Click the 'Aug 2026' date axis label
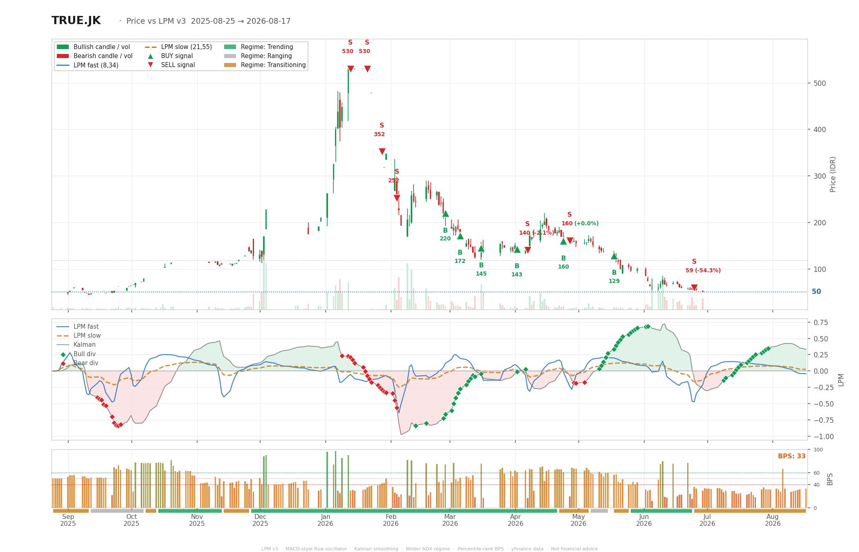Viewport: 859px width, 552px height. pyautogui.click(x=772, y=520)
